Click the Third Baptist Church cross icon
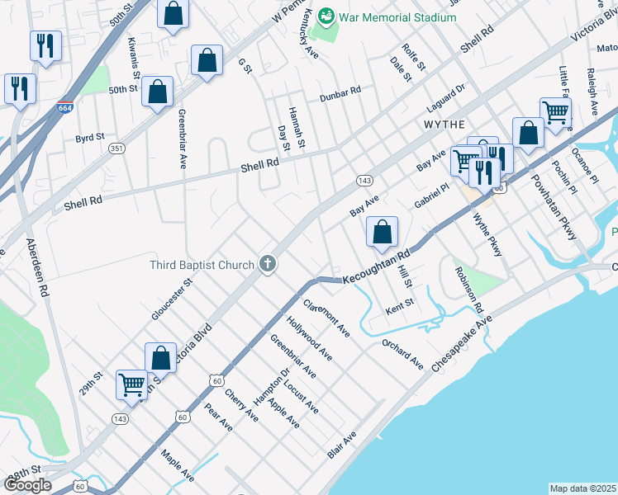Viewport: 618px width, 495px height. [268, 264]
